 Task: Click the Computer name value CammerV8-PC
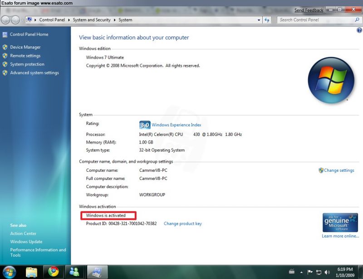(x=153, y=170)
